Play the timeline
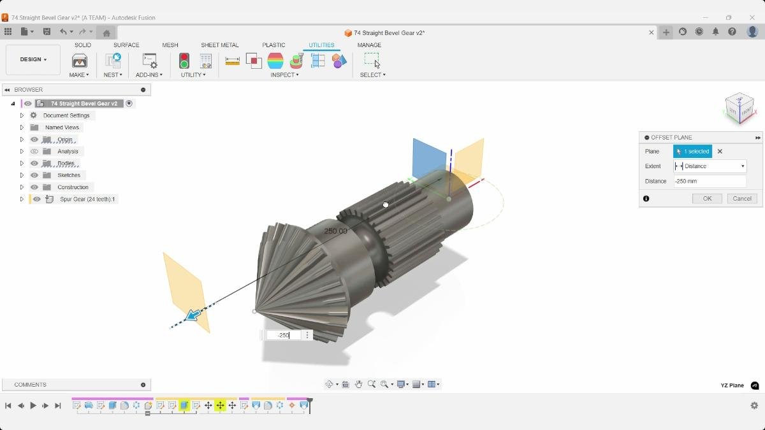The image size is (765, 430). coord(33,405)
